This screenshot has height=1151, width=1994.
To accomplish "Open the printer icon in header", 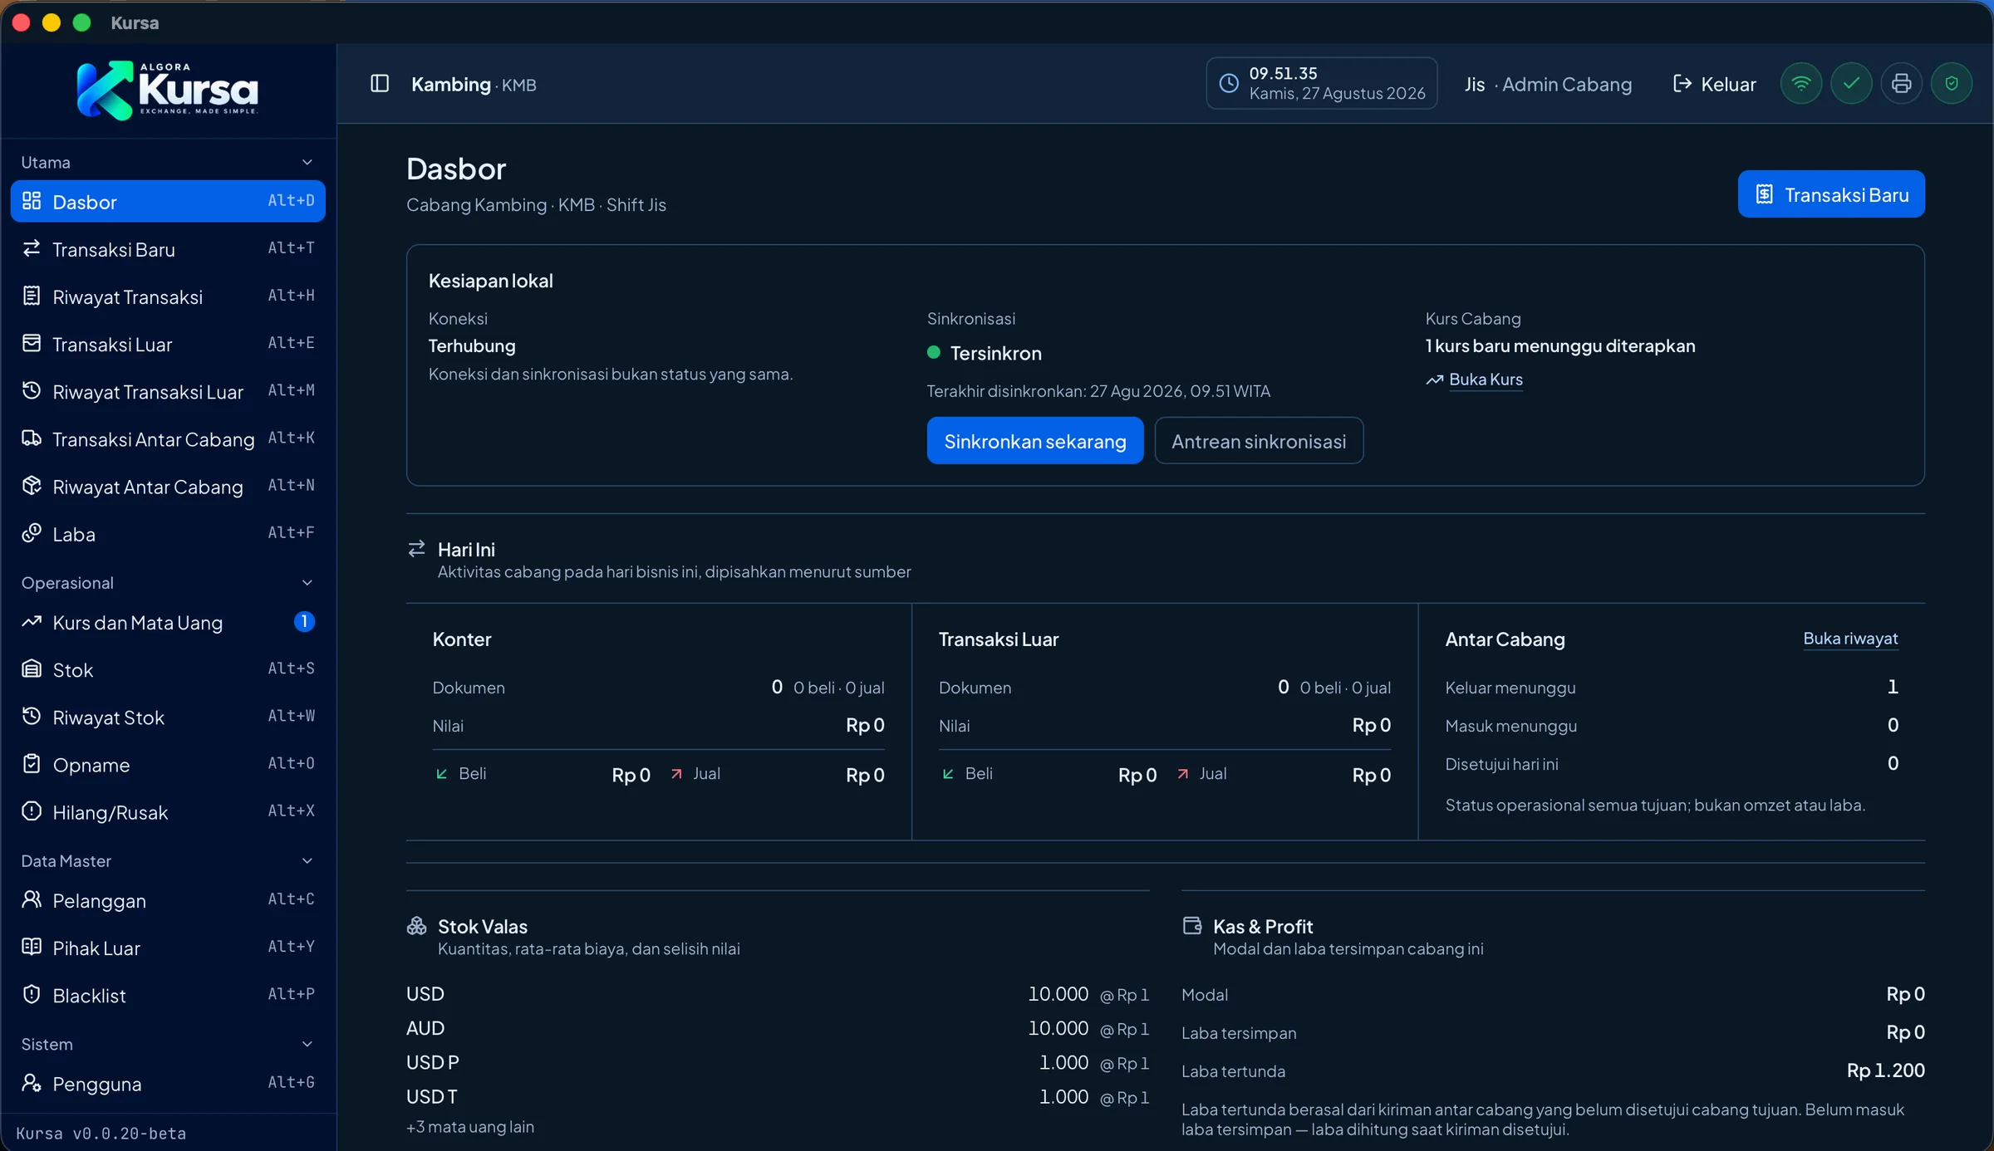I will coord(1901,84).
